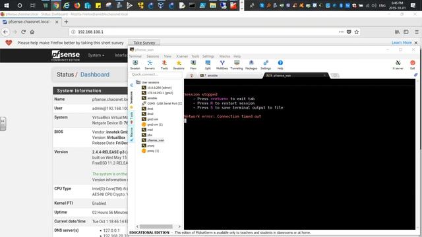Open Firefox hamburger menu
422x237 pixels.
[416, 32]
